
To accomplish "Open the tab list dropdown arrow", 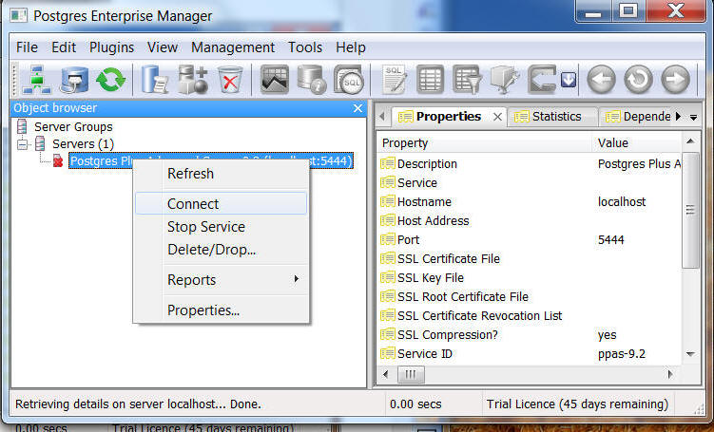I will click(693, 117).
